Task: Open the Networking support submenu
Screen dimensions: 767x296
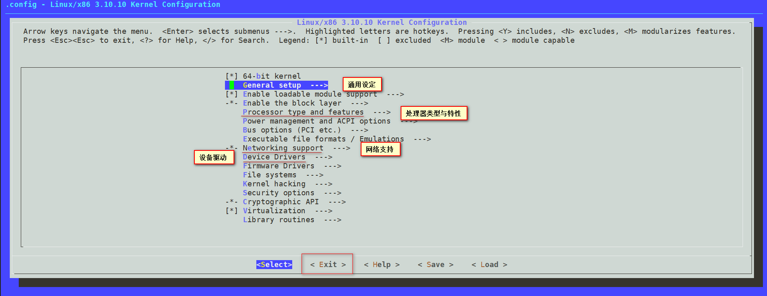Action: tap(296, 148)
